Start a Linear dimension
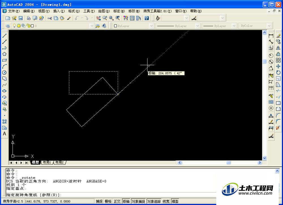The height and width of the screenshot is (205, 283). [271, 36]
